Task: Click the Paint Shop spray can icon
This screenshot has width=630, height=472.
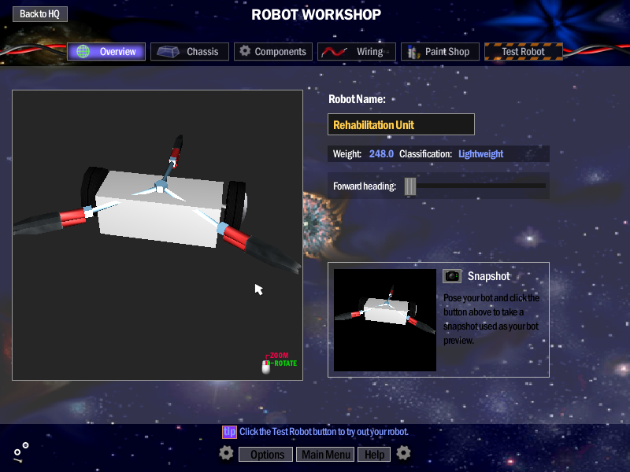Action: tap(413, 52)
